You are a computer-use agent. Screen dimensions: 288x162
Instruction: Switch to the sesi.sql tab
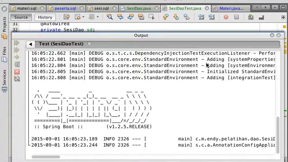click(x=101, y=9)
